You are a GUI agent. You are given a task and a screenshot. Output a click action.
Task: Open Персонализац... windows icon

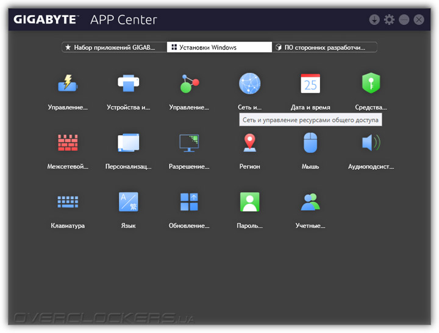click(x=128, y=142)
